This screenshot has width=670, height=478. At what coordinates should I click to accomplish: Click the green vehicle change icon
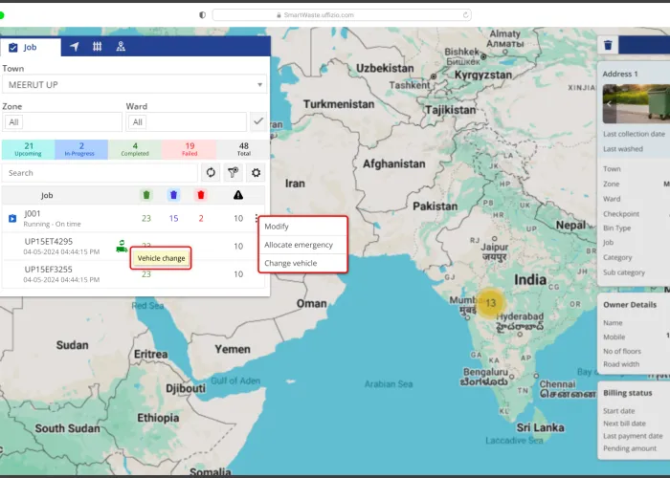[x=122, y=245]
